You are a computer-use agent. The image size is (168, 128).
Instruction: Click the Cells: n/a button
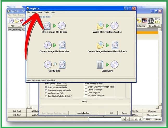(x=141, y=26)
